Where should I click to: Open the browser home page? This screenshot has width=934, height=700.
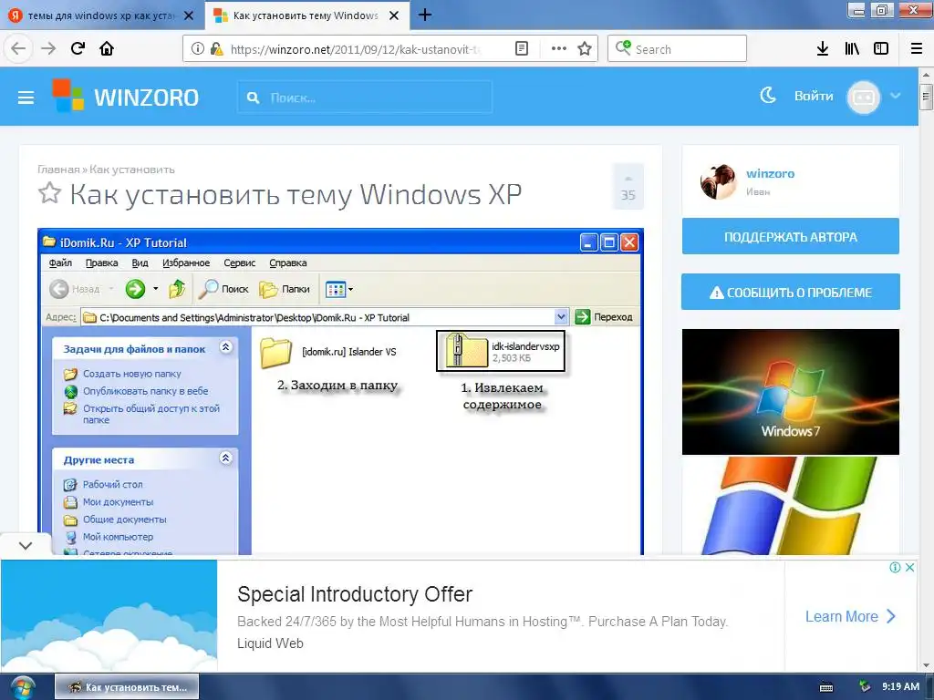107,48
